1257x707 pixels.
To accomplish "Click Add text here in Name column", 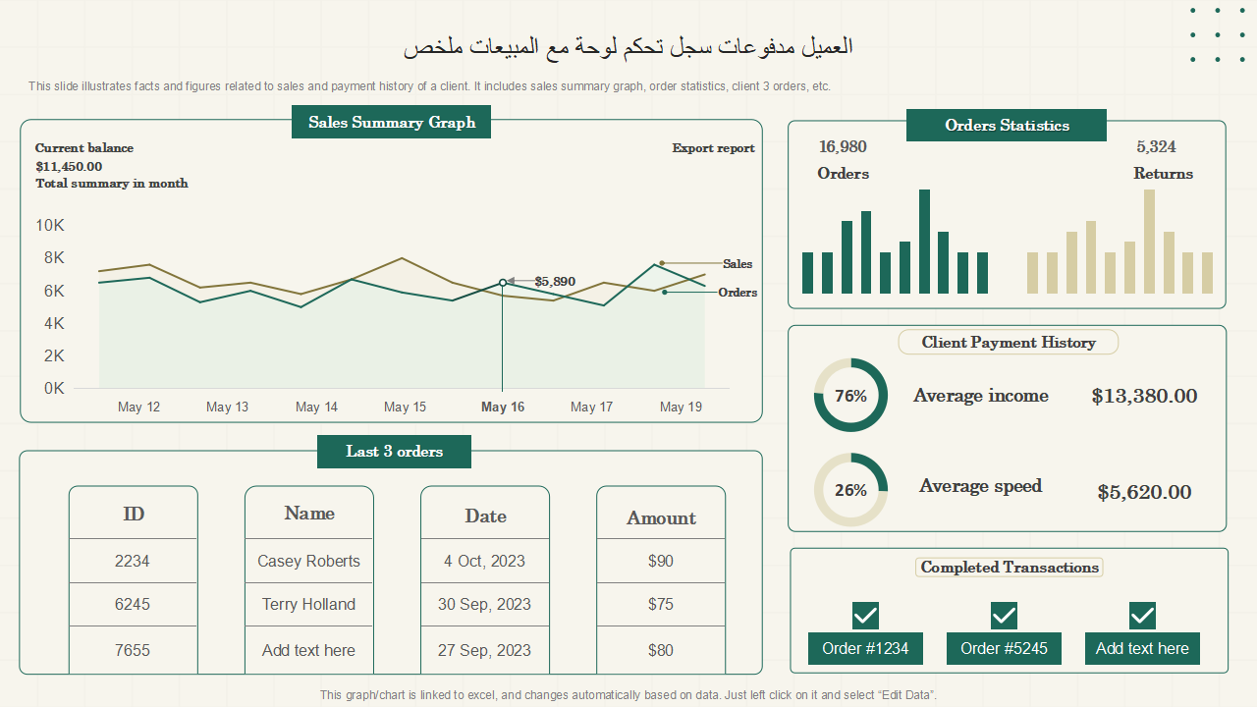I will [308, 650].
